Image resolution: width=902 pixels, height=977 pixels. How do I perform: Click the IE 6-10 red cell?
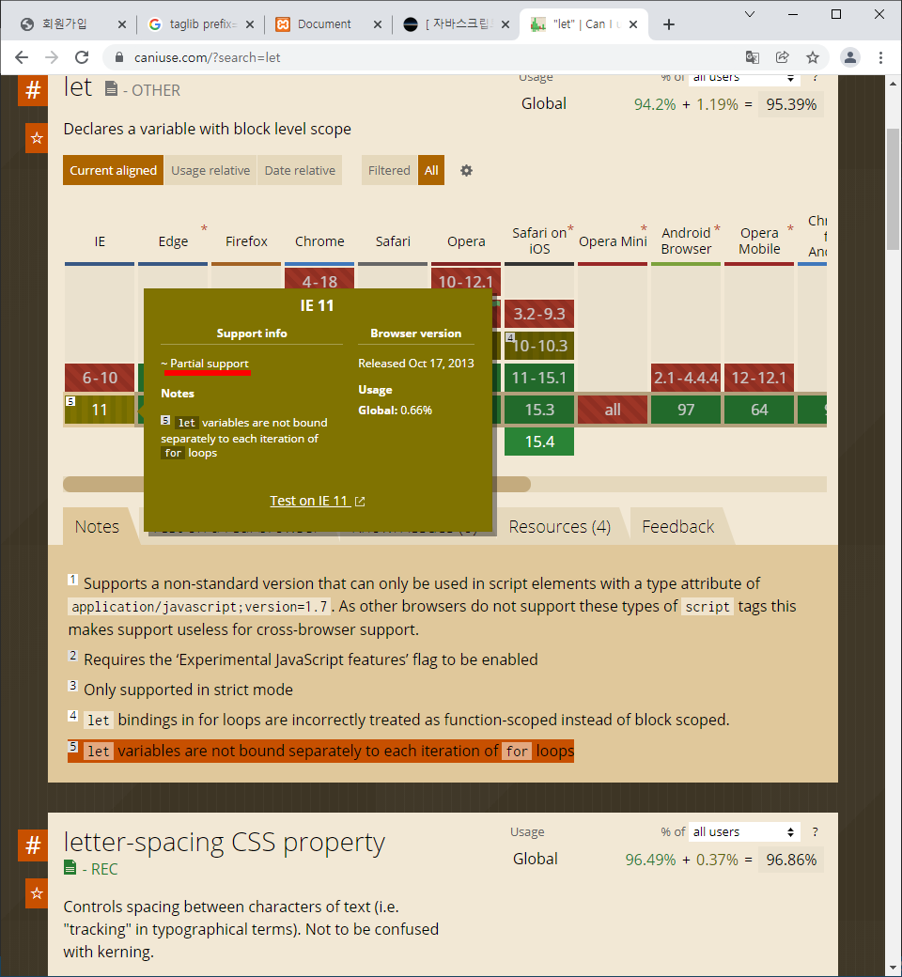point(100,378)
